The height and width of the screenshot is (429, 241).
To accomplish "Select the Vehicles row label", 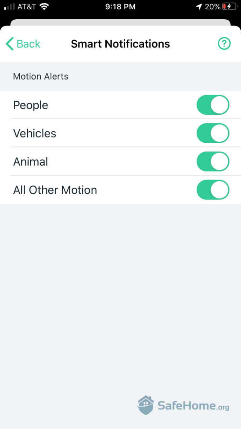I will (x=35, y=133).
